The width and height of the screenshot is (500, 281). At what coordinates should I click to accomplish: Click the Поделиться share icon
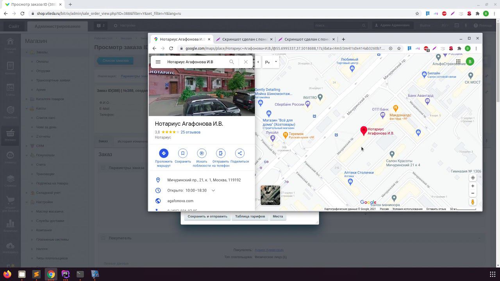[240, 153]
